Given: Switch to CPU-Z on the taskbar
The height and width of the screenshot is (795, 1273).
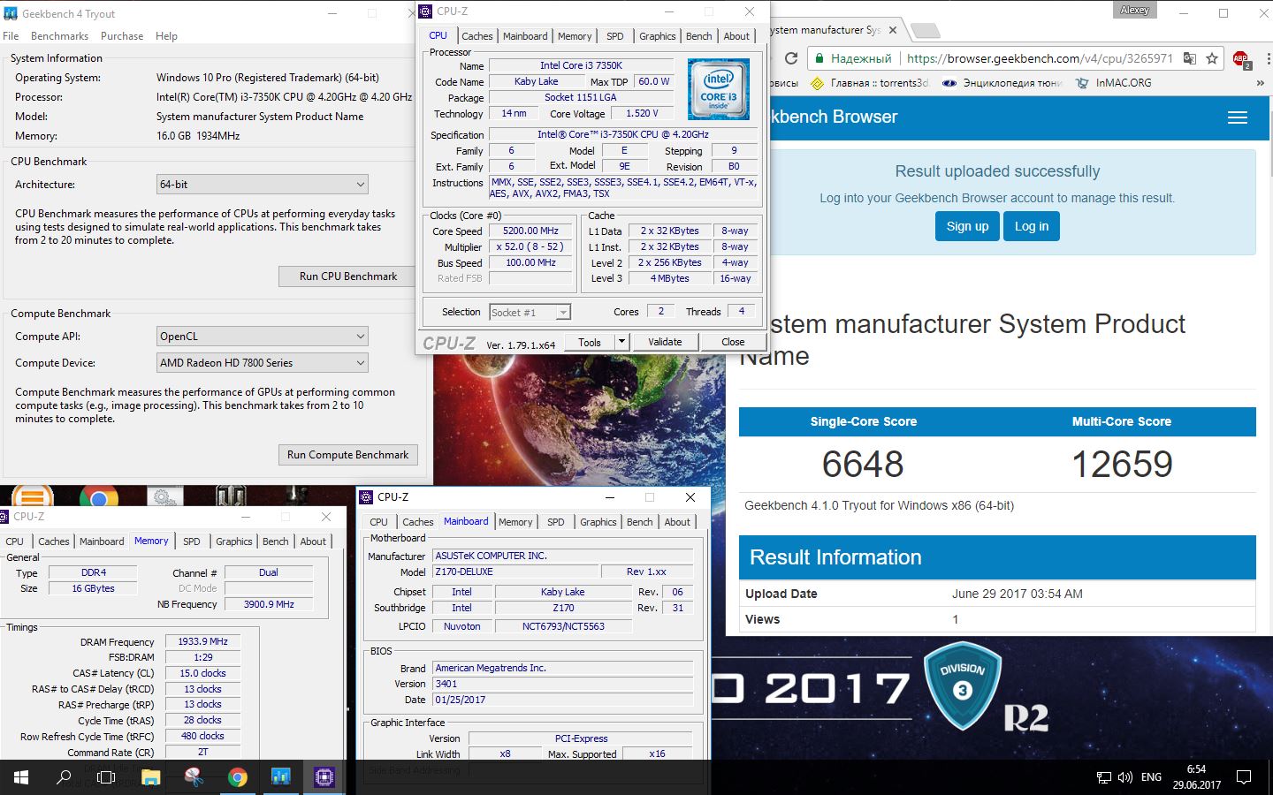Looking at the screenshot, I should (324, 777).
